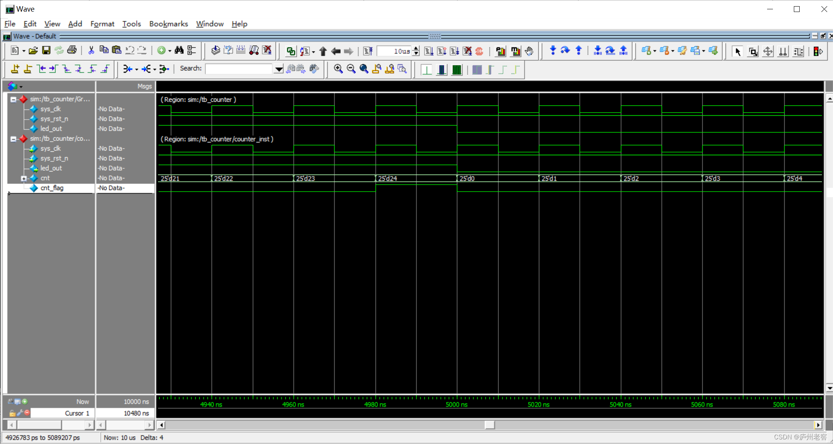Expand the cnt bus signal
This screenshot has height=444, width=833.
24,178
